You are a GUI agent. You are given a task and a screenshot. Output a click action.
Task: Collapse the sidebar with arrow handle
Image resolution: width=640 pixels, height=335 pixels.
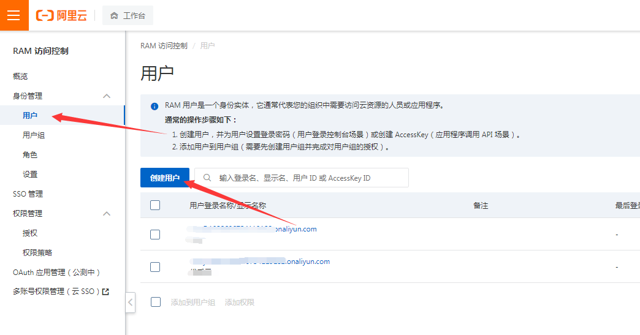(130, 303)
